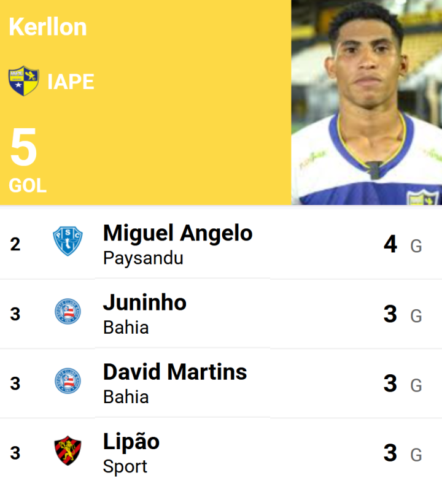Open the IAPE team name link
The height and width of the screenshot is (478, 442).
tap(71, 82)
